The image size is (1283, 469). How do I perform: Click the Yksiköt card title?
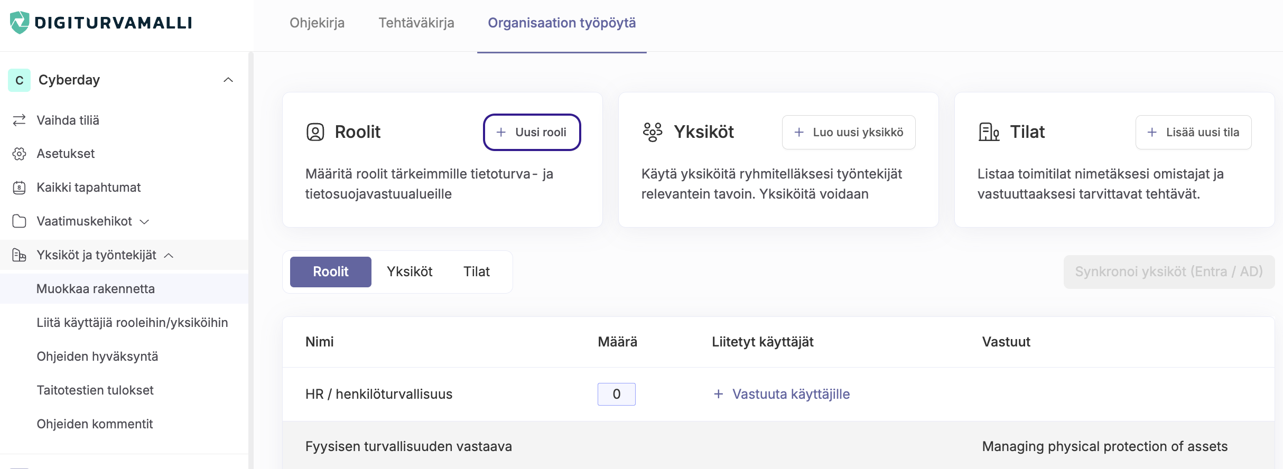(704, 132)
